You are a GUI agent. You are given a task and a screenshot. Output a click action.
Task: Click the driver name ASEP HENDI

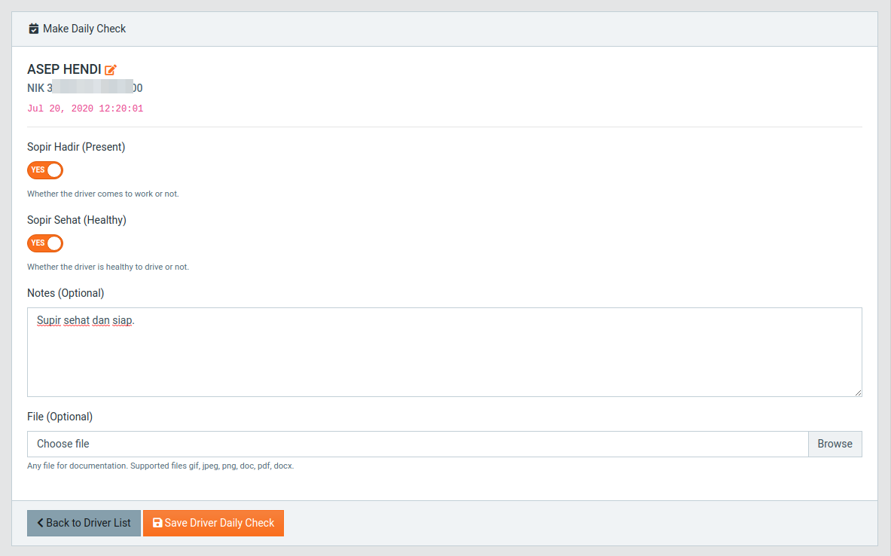point(64,69)
